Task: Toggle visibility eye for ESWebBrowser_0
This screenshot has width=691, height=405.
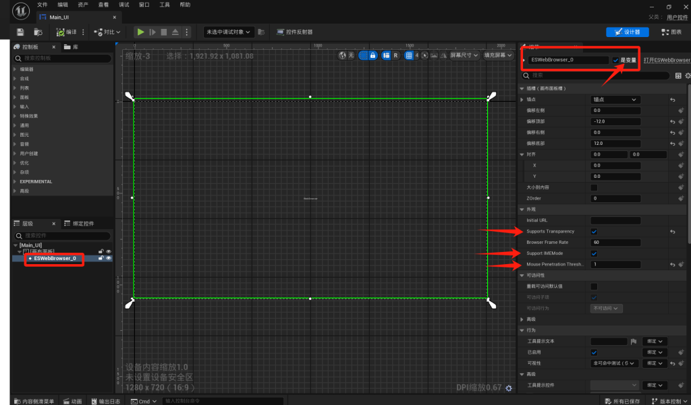Action: pyautogui.click(x=108, y=258)
